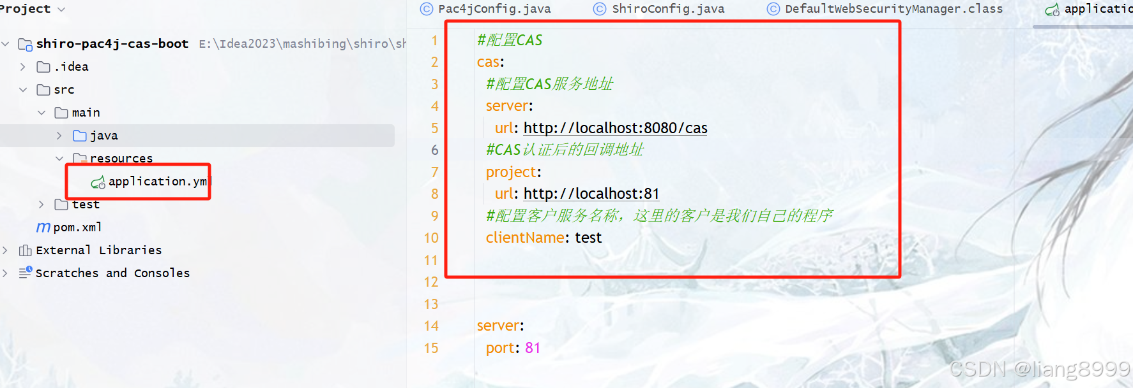Image resolution: width=1133 pixels, height=388 pixels.
Task: Open the Project view dropdown
Action: 61,10
